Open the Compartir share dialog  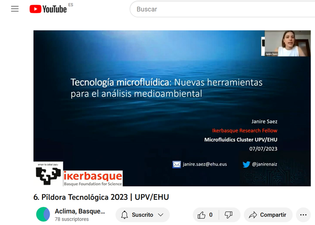[x=268, y=215]
